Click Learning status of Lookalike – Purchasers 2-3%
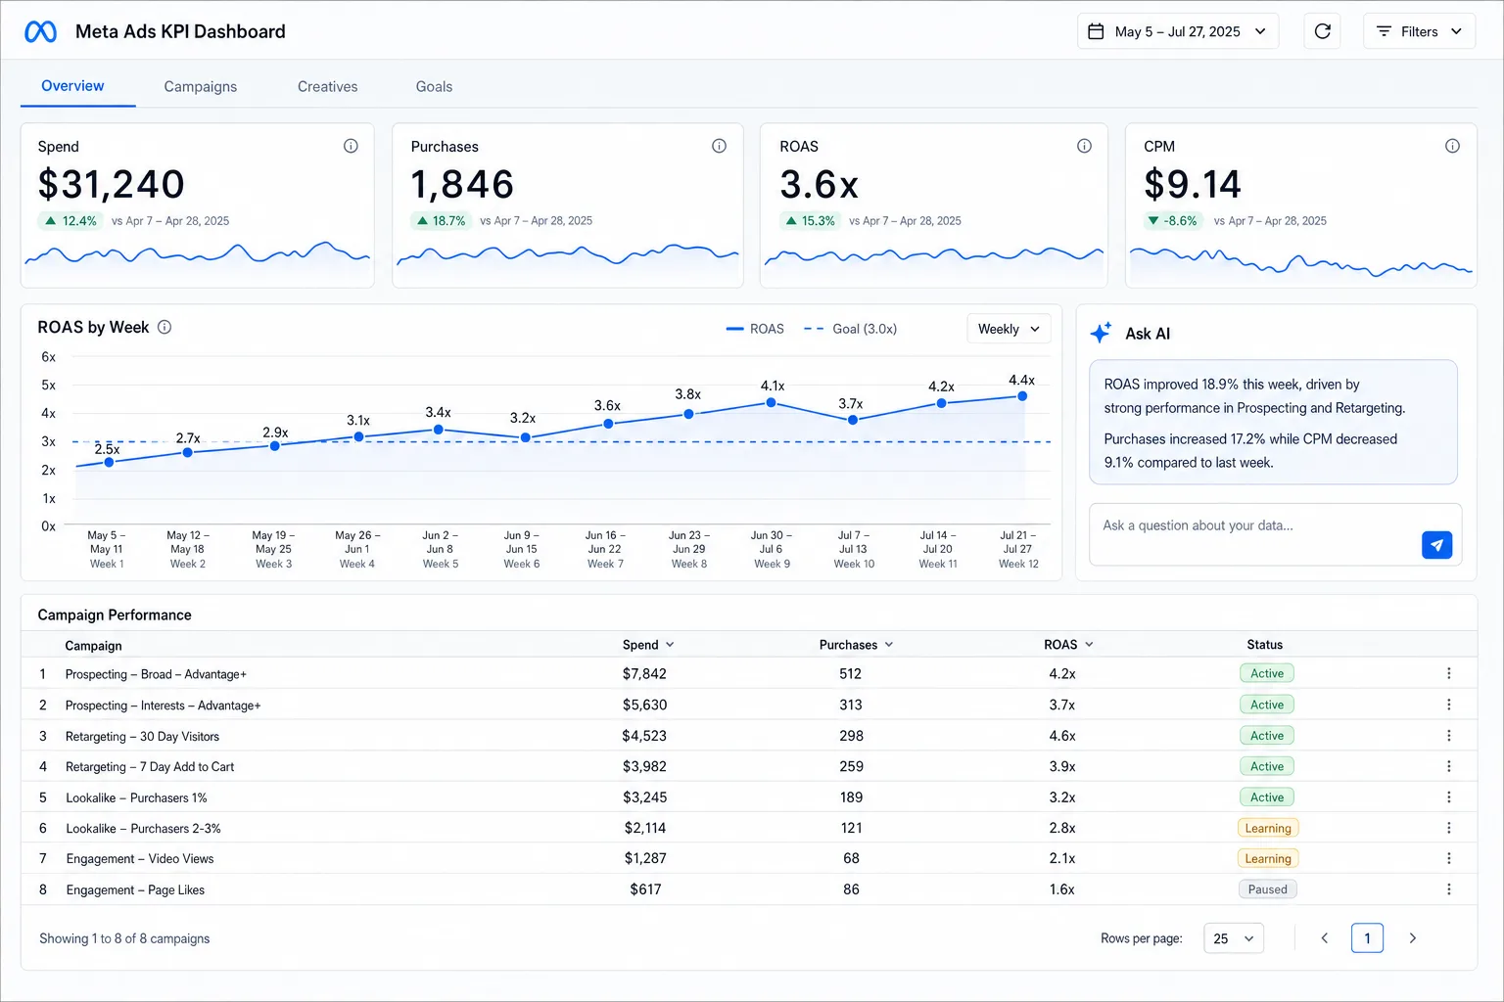This screenshot has height=1002, width=1504. pyautogui.click(x=1268, y=828)
